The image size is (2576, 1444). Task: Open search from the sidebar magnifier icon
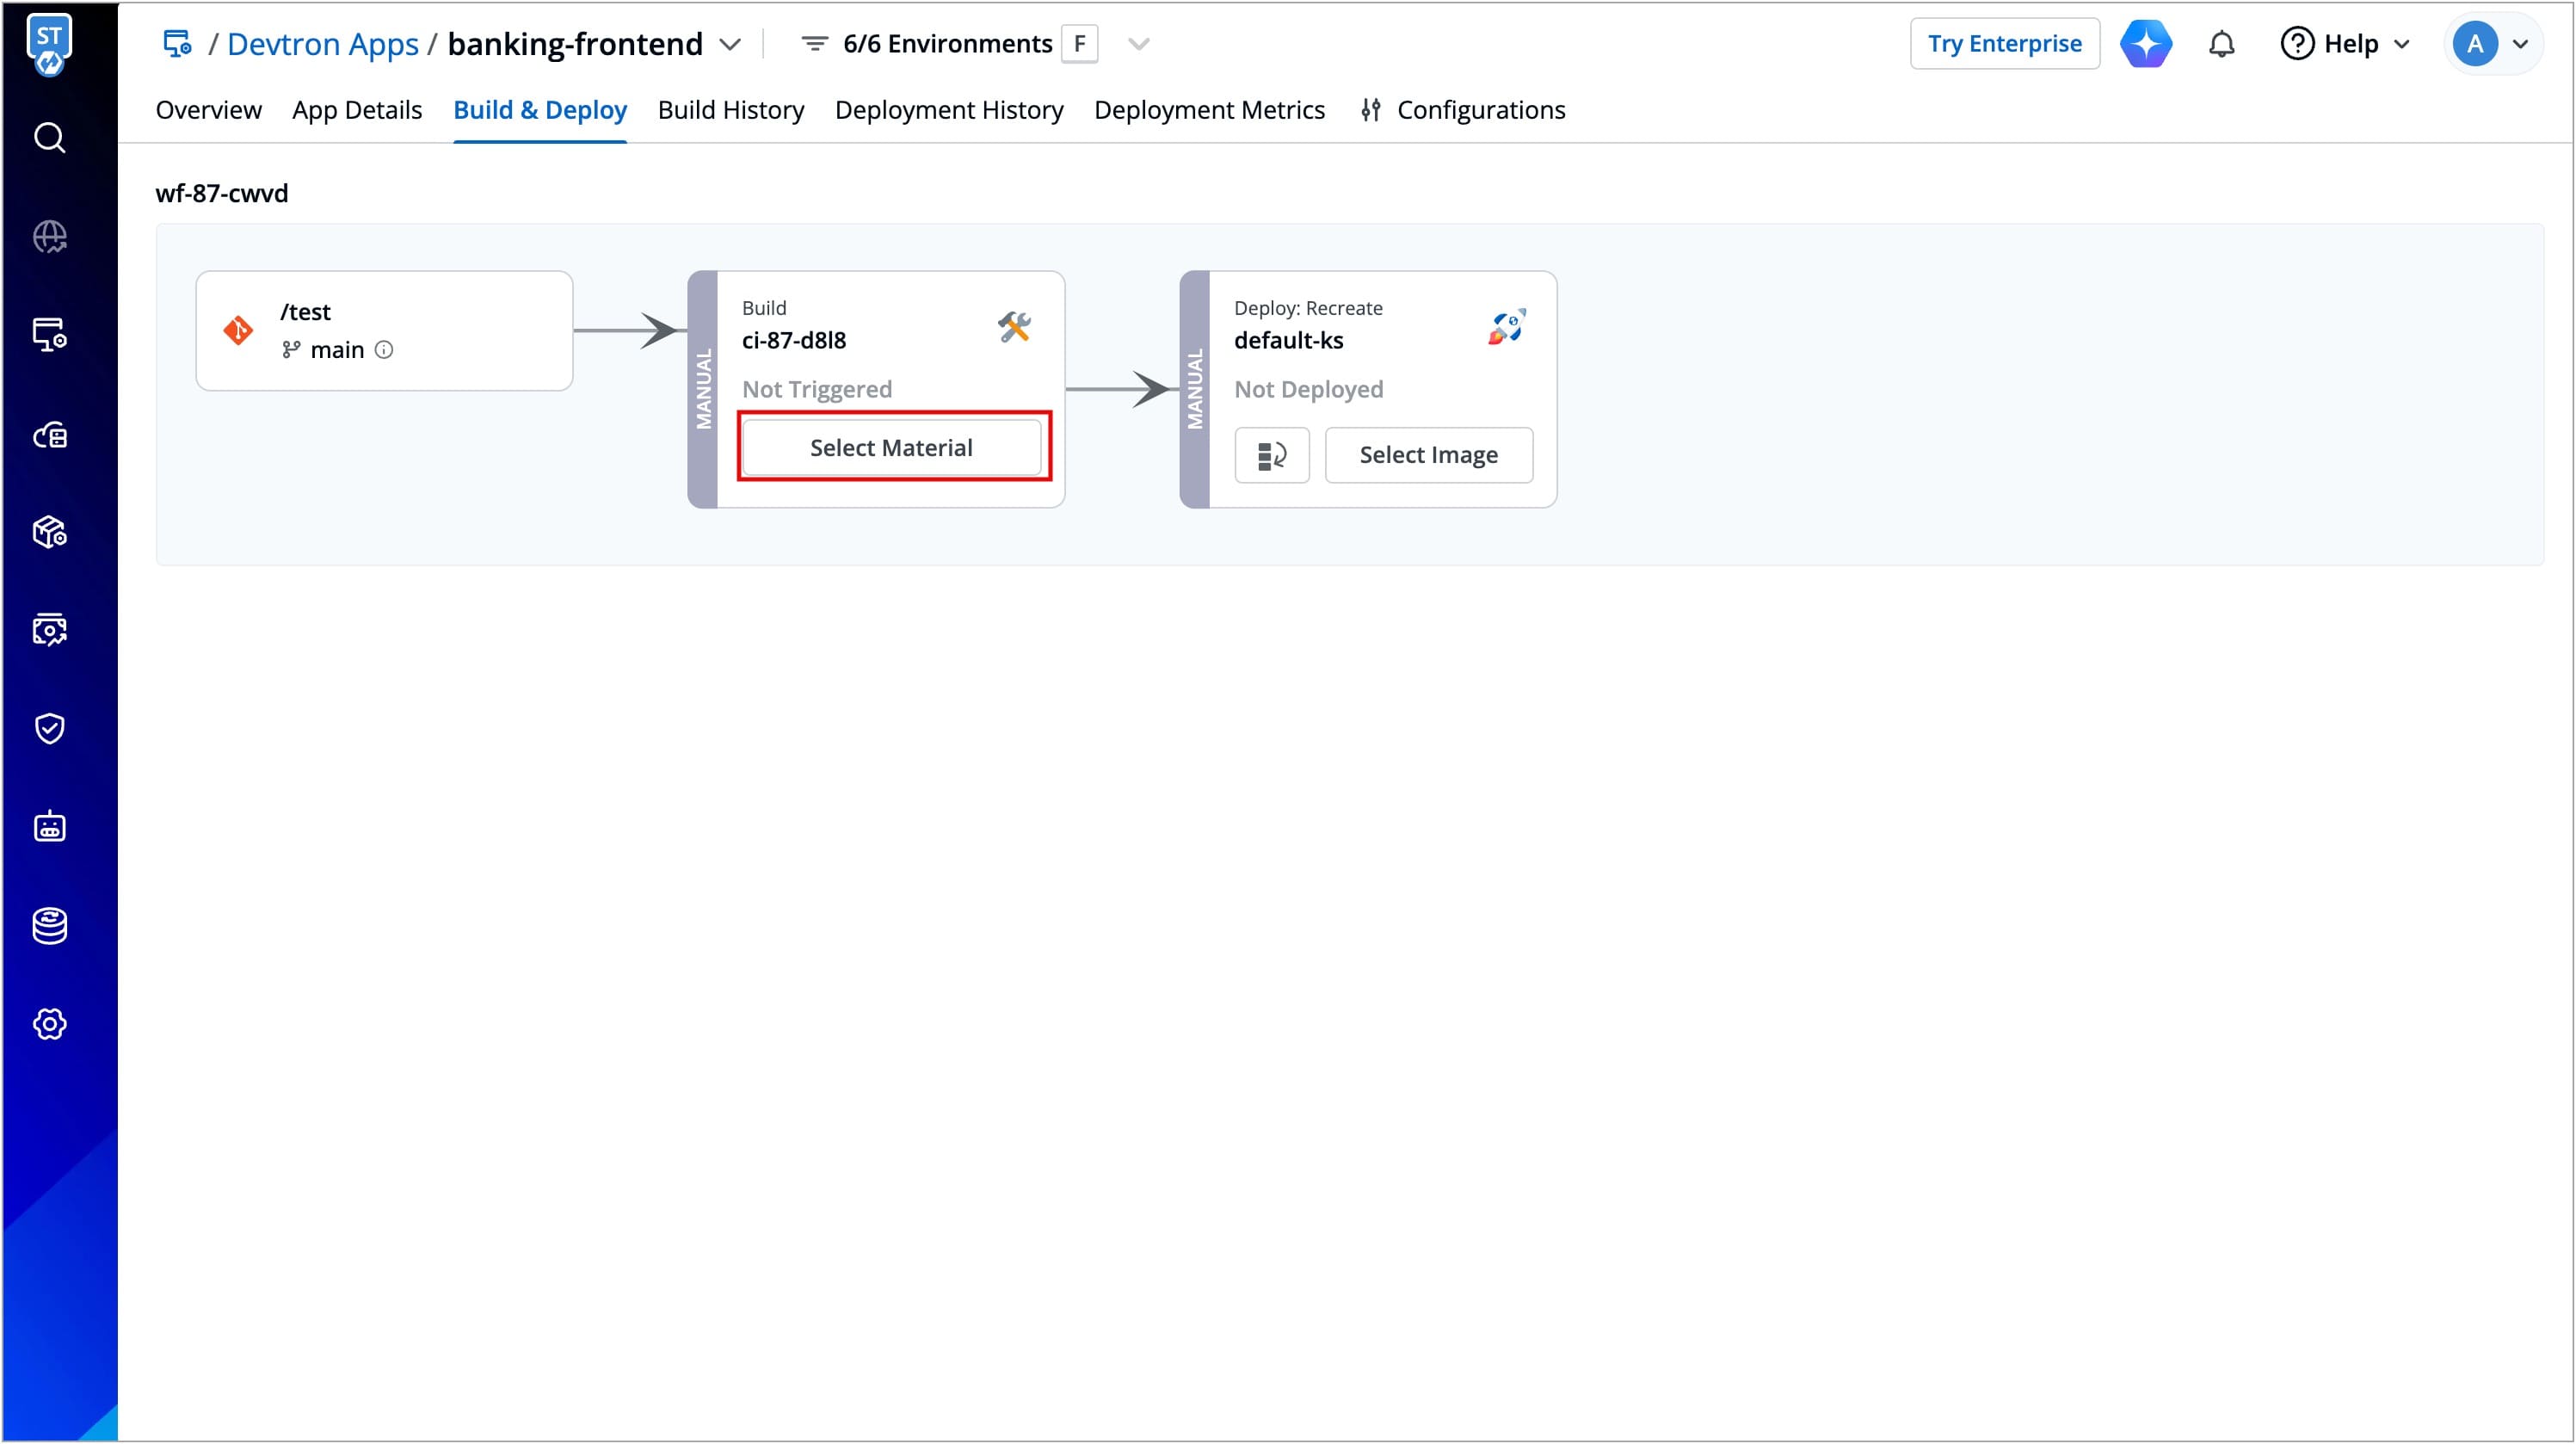click(x=49, y=138)
